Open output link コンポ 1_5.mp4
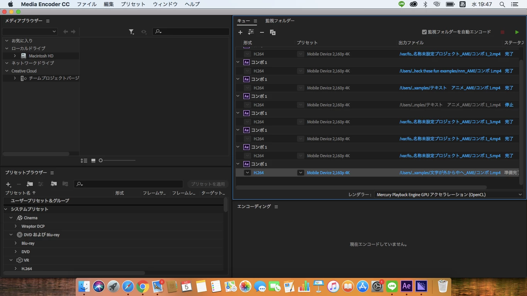 click(x=450, y=156)
